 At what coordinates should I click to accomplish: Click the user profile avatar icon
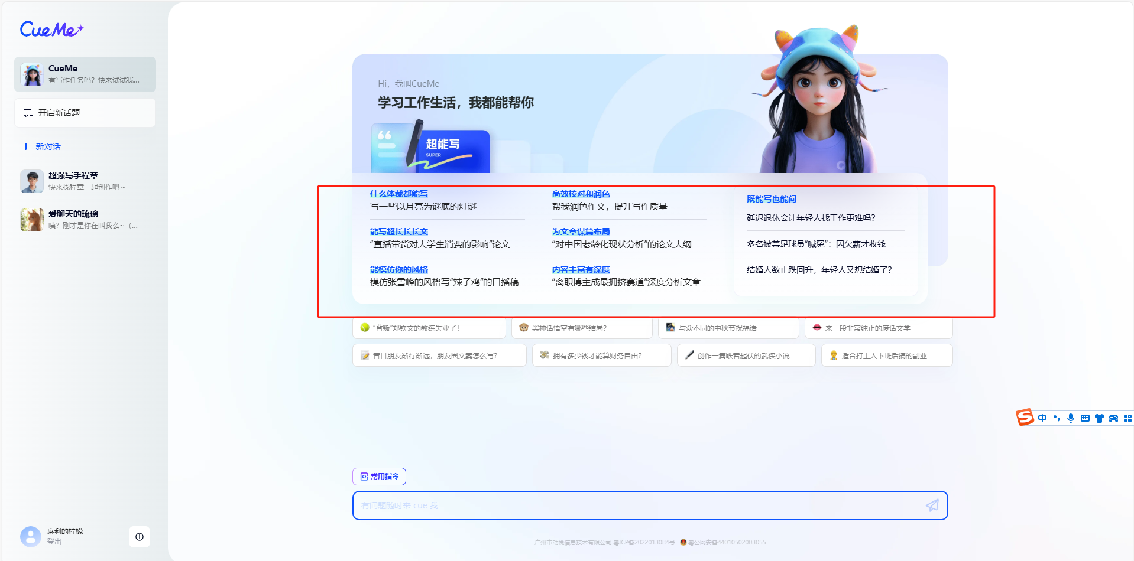[x=31, y=536]
